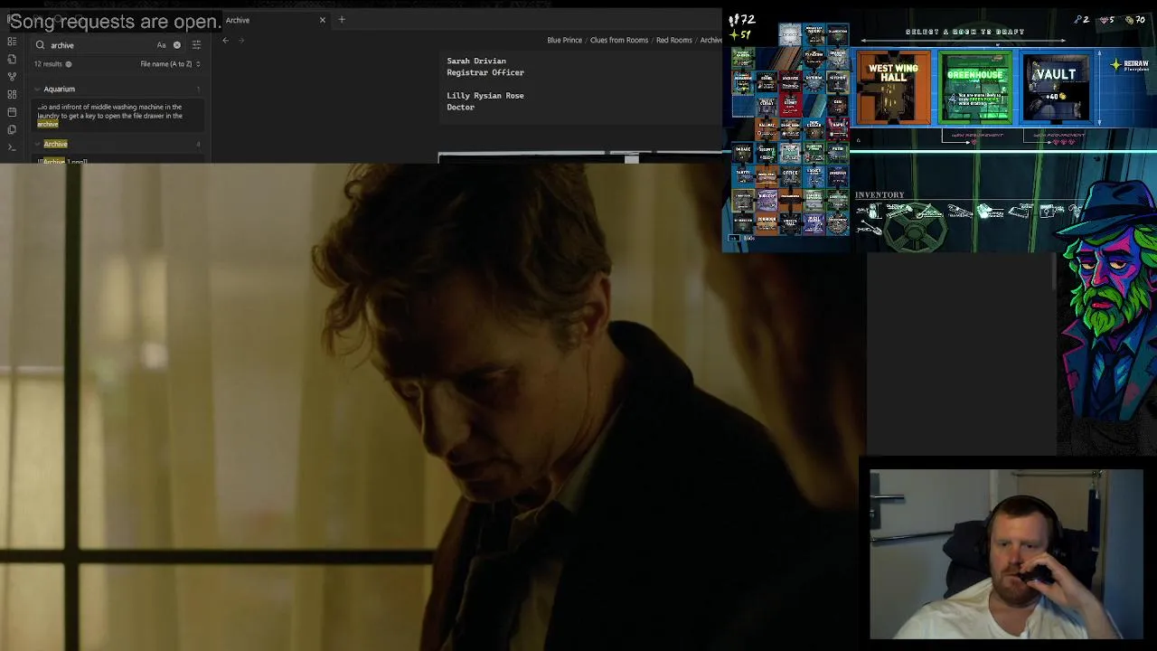
Task: Collapse the Aquarium search result group
Action: click(37, 89)
